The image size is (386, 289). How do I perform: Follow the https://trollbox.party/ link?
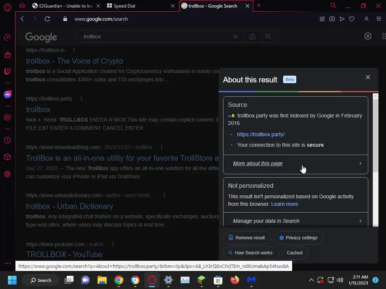pos(261,134)
